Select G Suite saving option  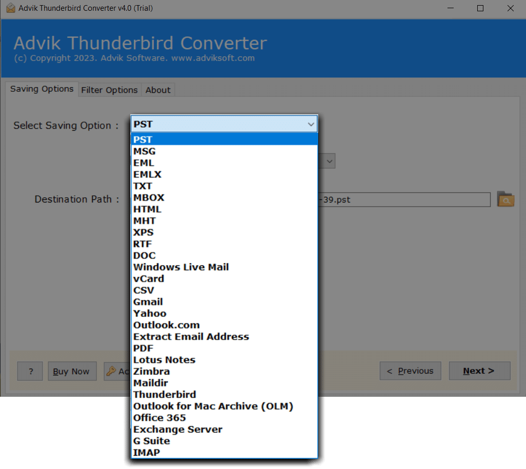[224, 441]
